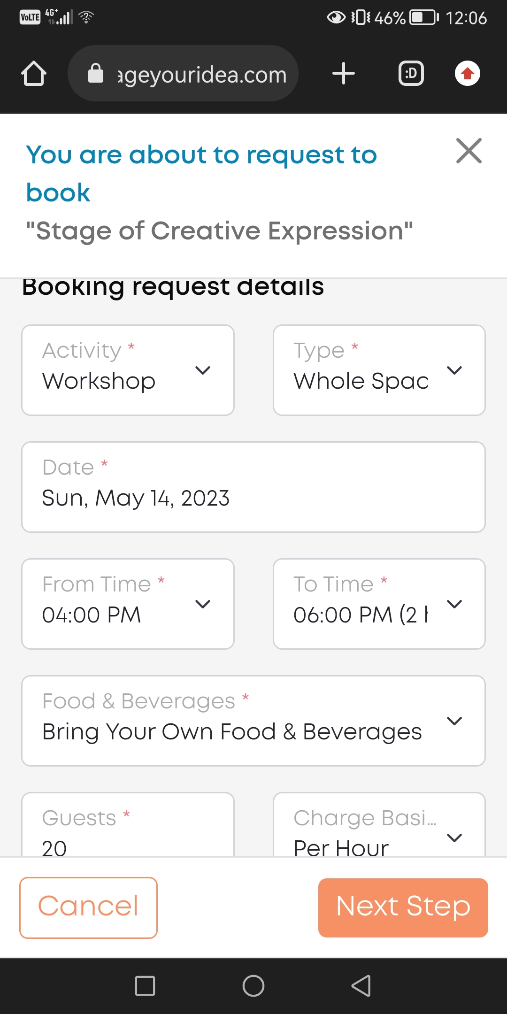Expand the From Time dropdown
Viewport: 507px width, 1014px height.
[x=128, y=604]
